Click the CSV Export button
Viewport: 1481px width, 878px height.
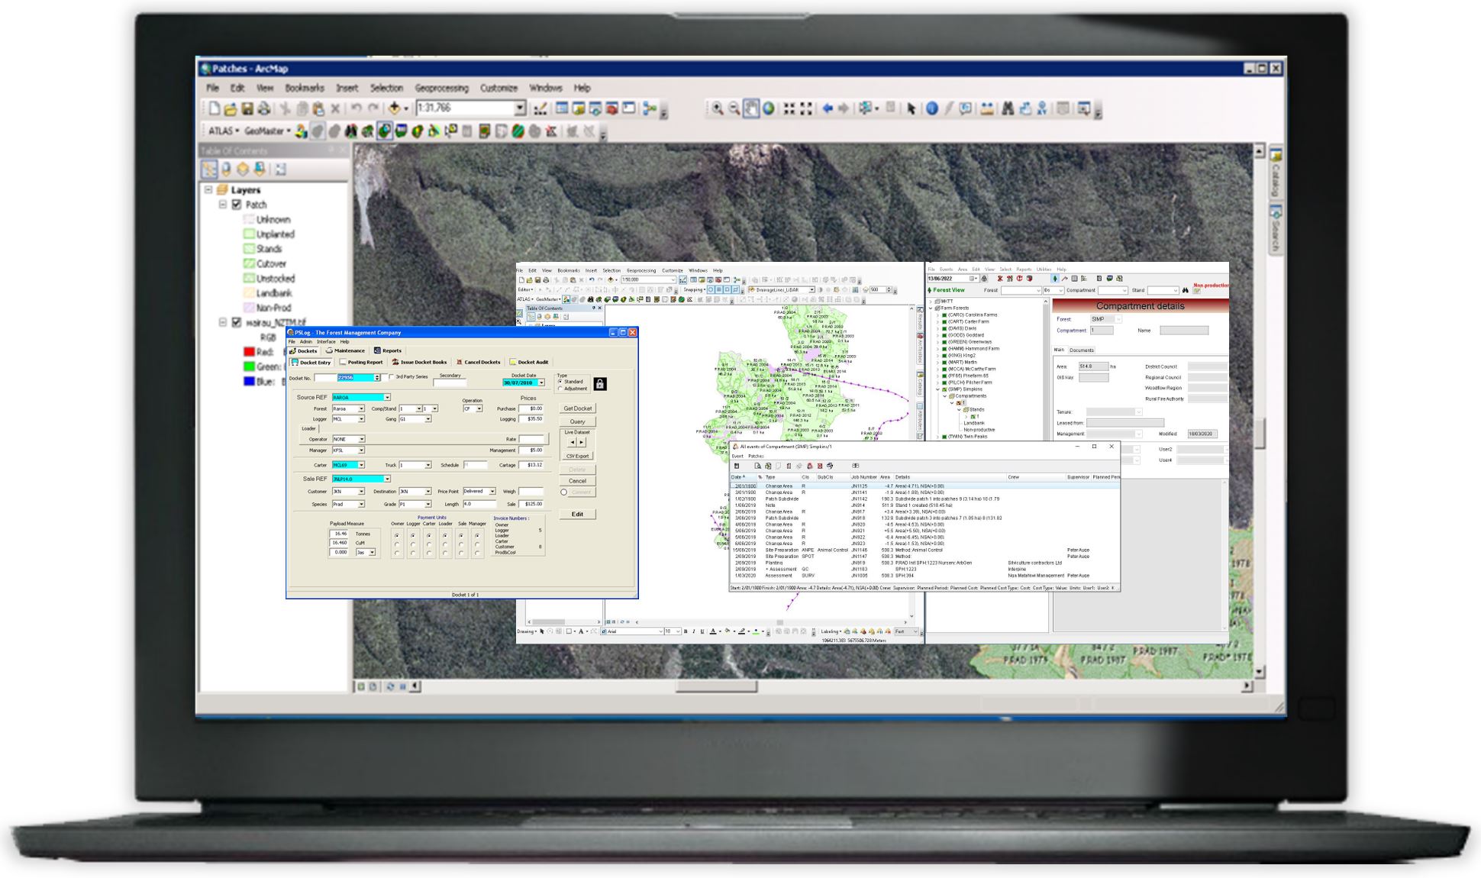coord(577,456)
